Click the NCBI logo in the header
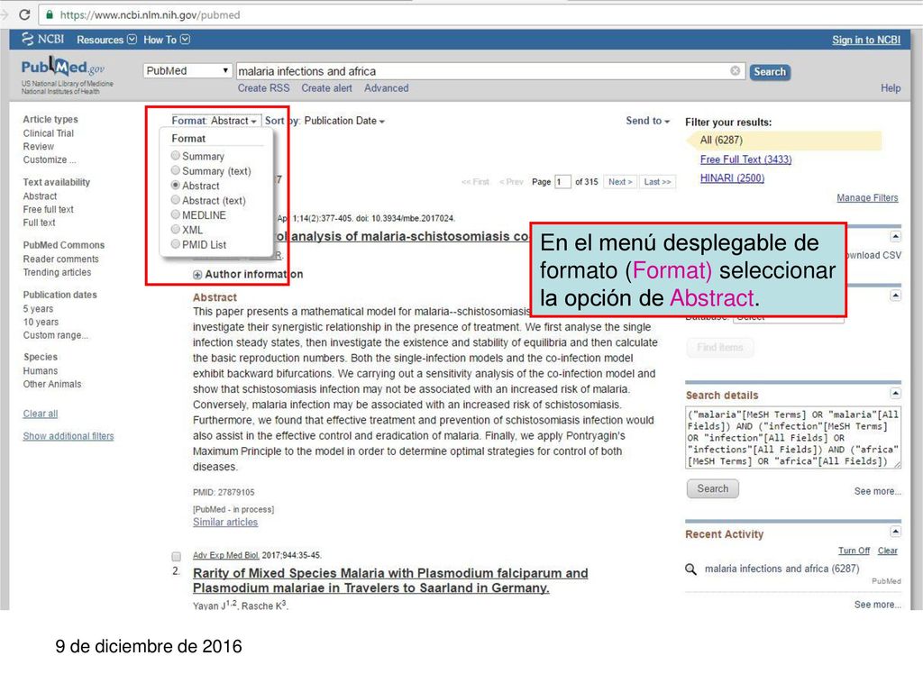 tap(43, 40)
